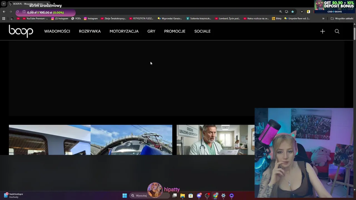Expand the bookmarks overflow chevron
The width and height of the screenshot is (356, 200).
click(x=323, y=19)
